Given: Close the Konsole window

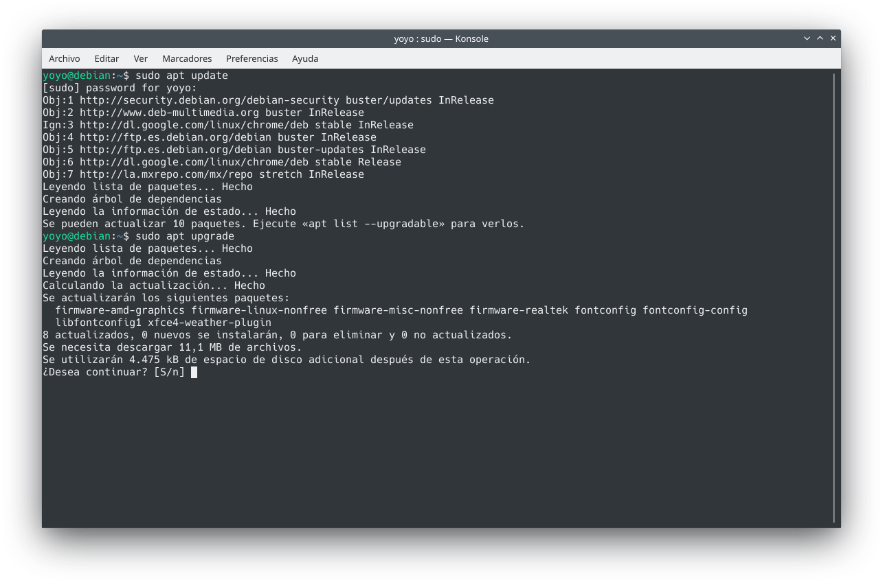Looking at the screenshot, I should coord(833,38).
